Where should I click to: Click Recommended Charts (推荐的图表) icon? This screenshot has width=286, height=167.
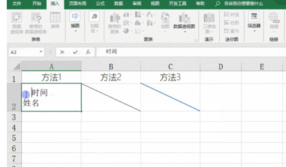coord(115,18)
